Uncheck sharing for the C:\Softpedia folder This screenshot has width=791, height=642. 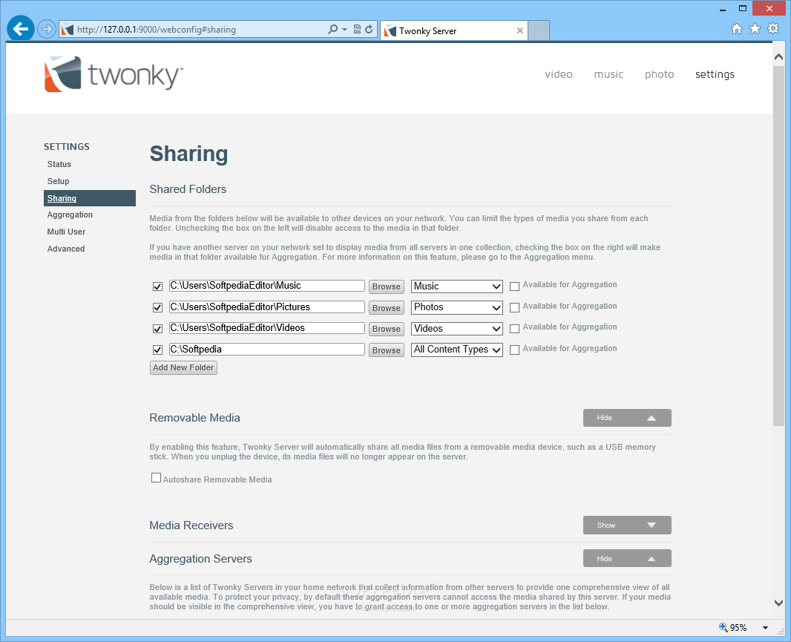[157, 350]
